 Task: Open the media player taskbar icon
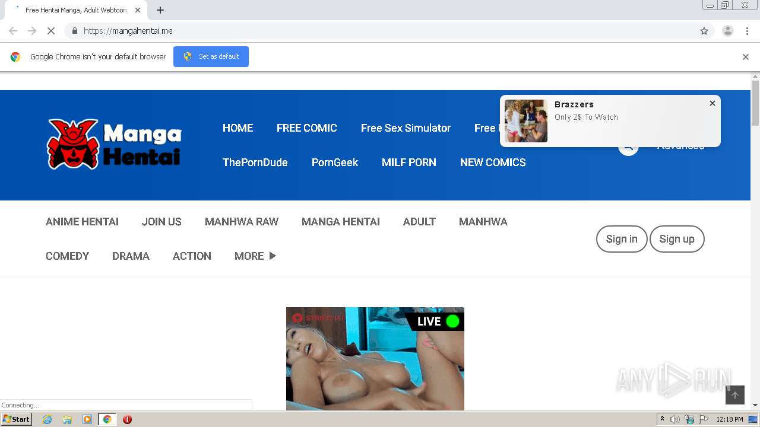click(87, 419)
